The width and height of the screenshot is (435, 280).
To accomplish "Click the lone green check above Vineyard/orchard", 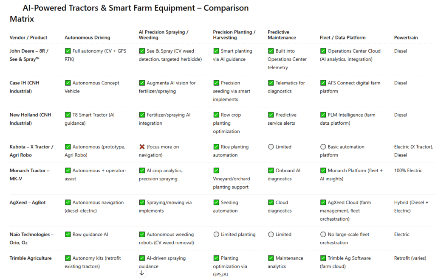I will click(216, 170).
